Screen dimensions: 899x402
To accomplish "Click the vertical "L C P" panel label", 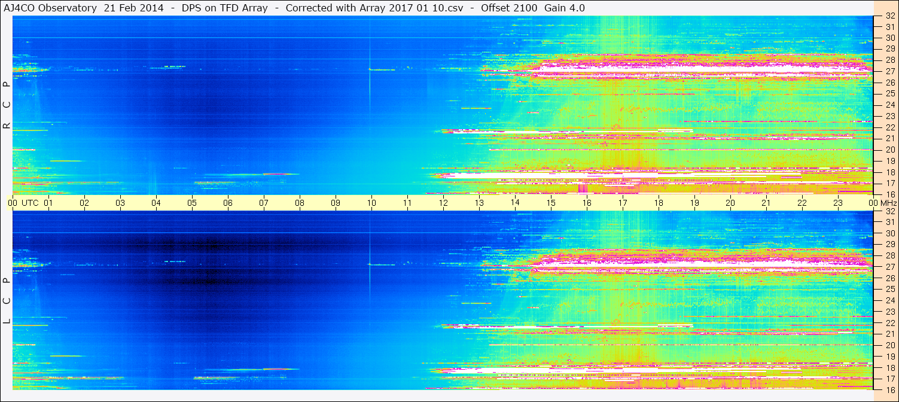I will pyautogui.click(x=7, y=301).
